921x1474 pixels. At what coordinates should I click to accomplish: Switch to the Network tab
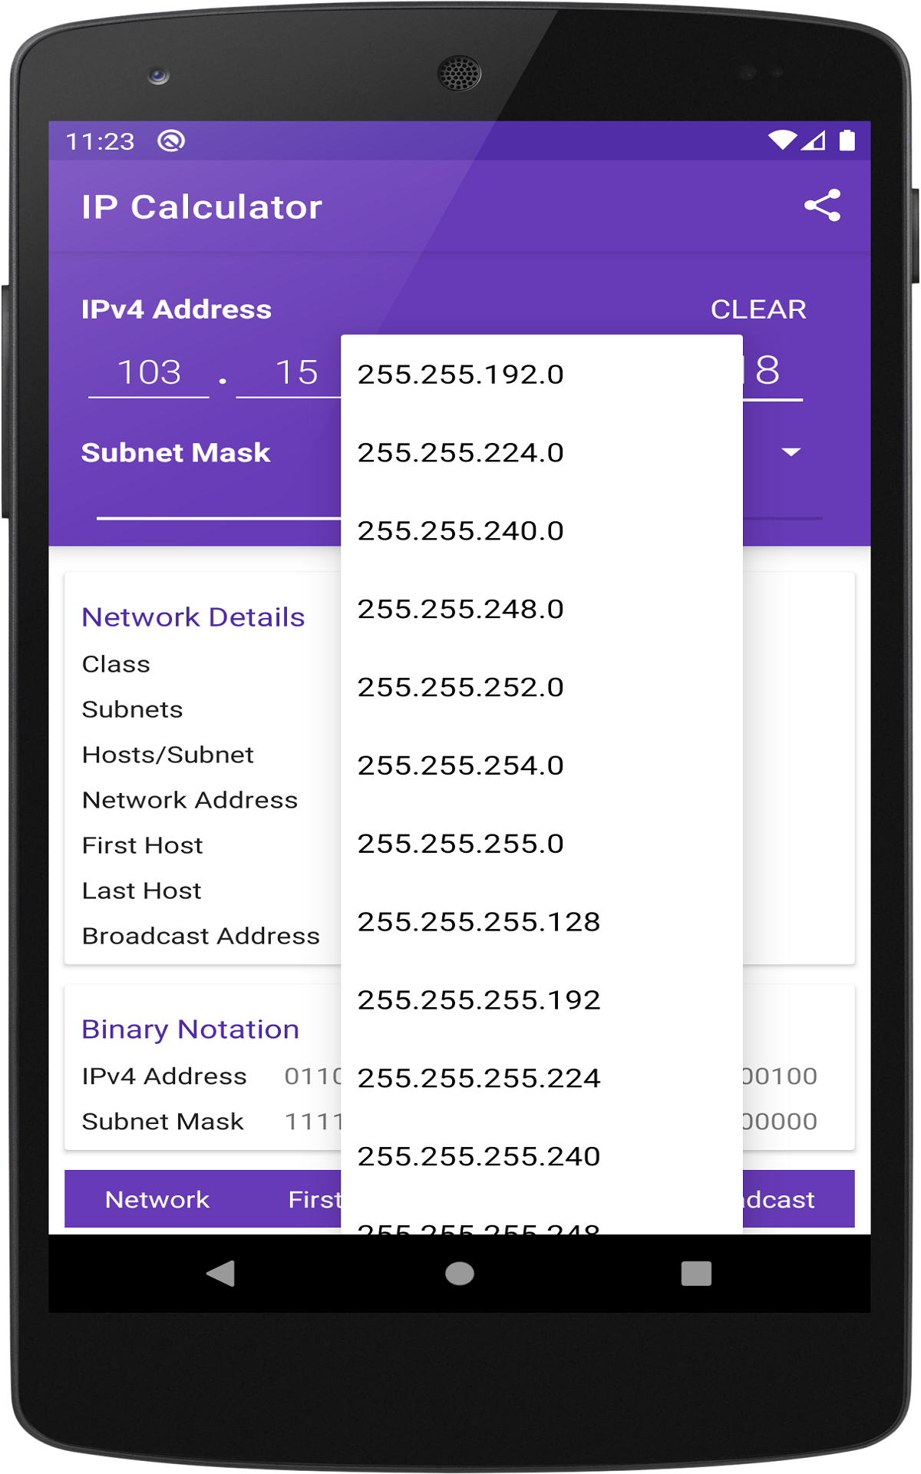(x=157, y=1199)
